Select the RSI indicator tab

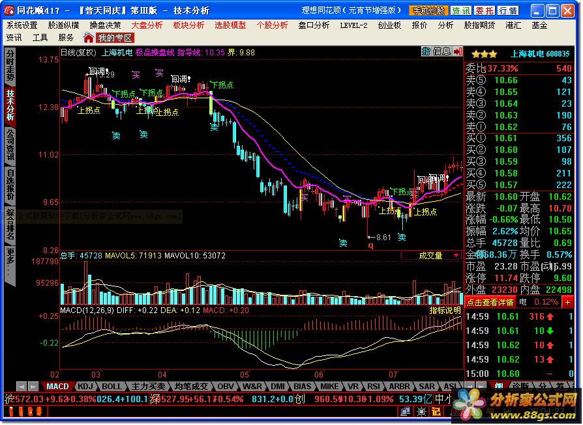pyautogui.click(x=374, y=387)
